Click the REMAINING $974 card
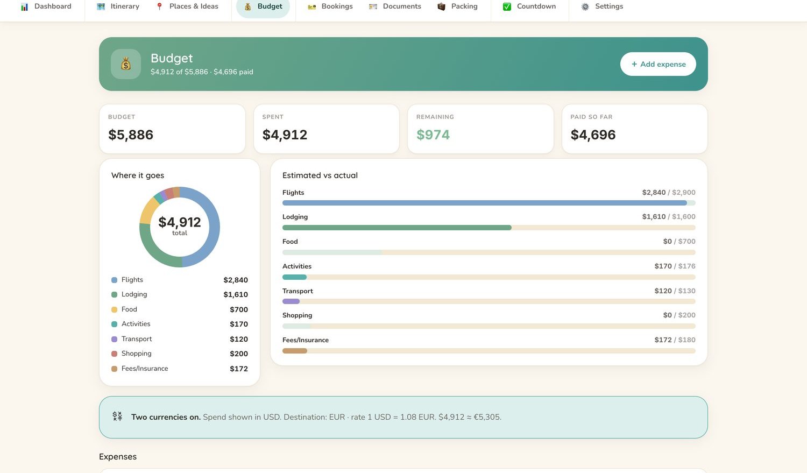The height and width of the screenshot is (473, 807). (480, 129)
